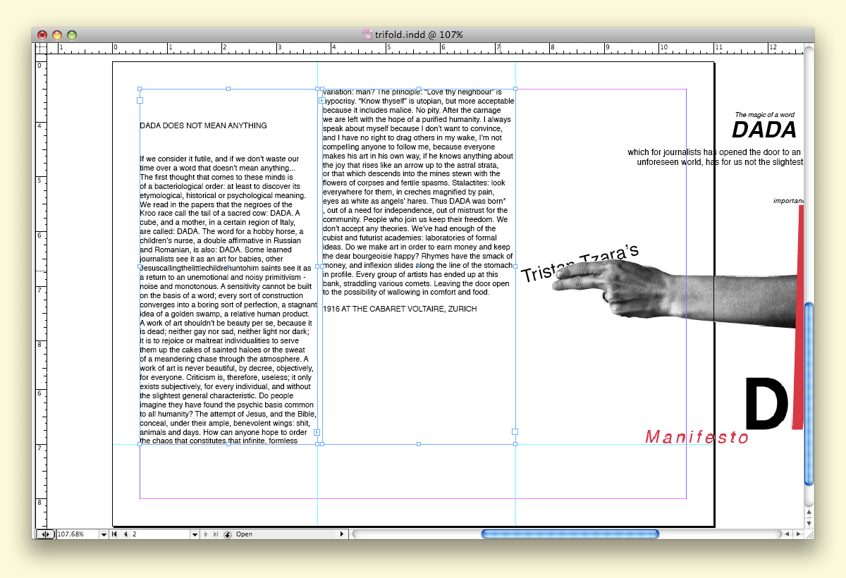Image resolution: width=846 pixels, height=578 pixels.
Task: Click the threaded in port of second text frame
Action: pos(321,100)
